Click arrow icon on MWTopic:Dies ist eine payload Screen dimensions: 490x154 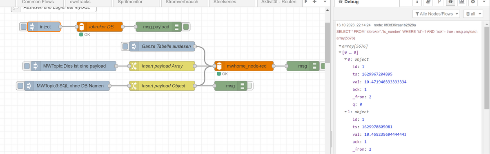coord(36,66)
